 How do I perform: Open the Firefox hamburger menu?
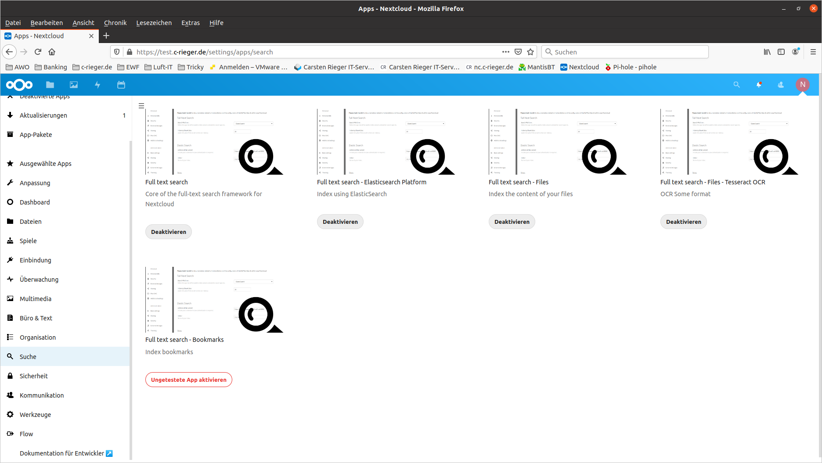tap(813, 52)
